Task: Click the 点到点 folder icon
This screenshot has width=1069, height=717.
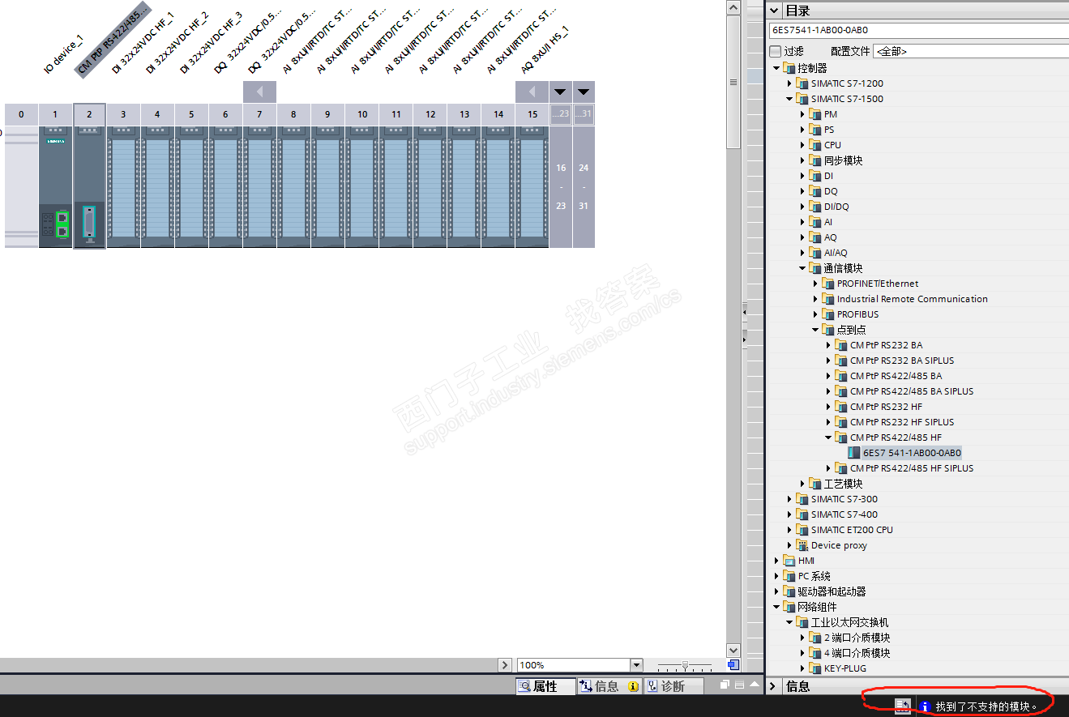Action: (828, 330)
